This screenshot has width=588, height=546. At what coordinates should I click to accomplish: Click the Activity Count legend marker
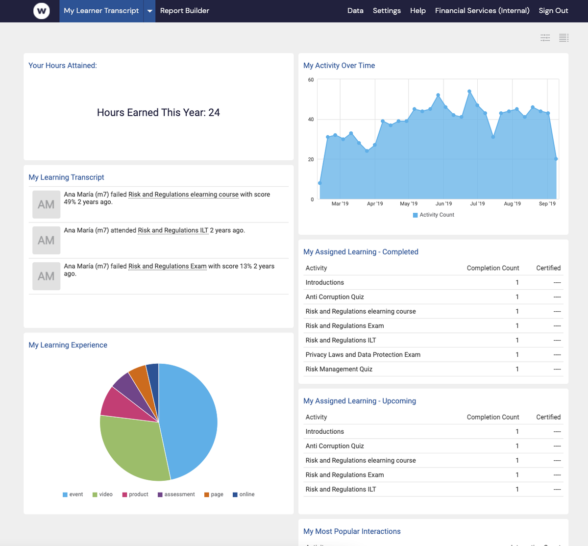[414, 215]
